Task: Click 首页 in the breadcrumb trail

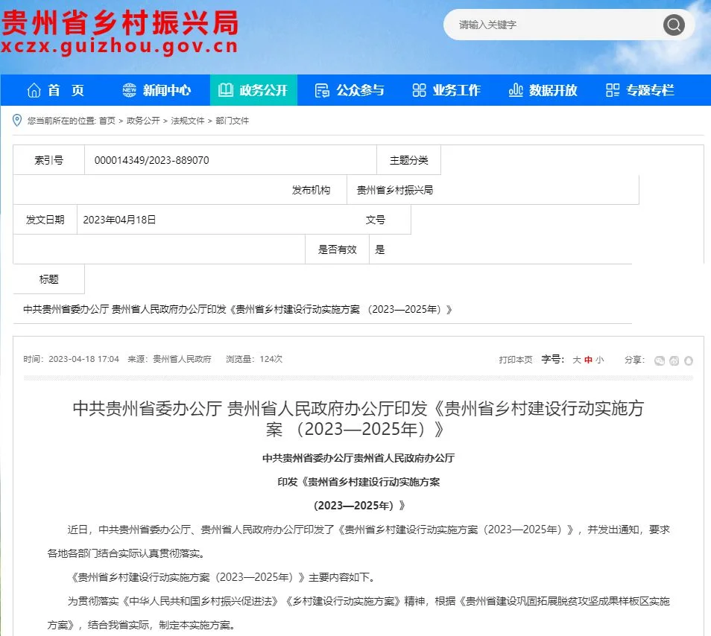Action: 107,121
